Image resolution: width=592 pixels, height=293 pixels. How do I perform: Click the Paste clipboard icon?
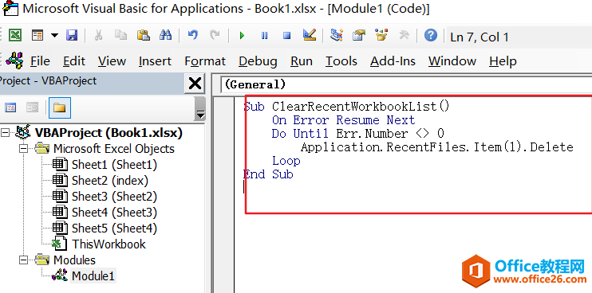click(x=144, y=36)
